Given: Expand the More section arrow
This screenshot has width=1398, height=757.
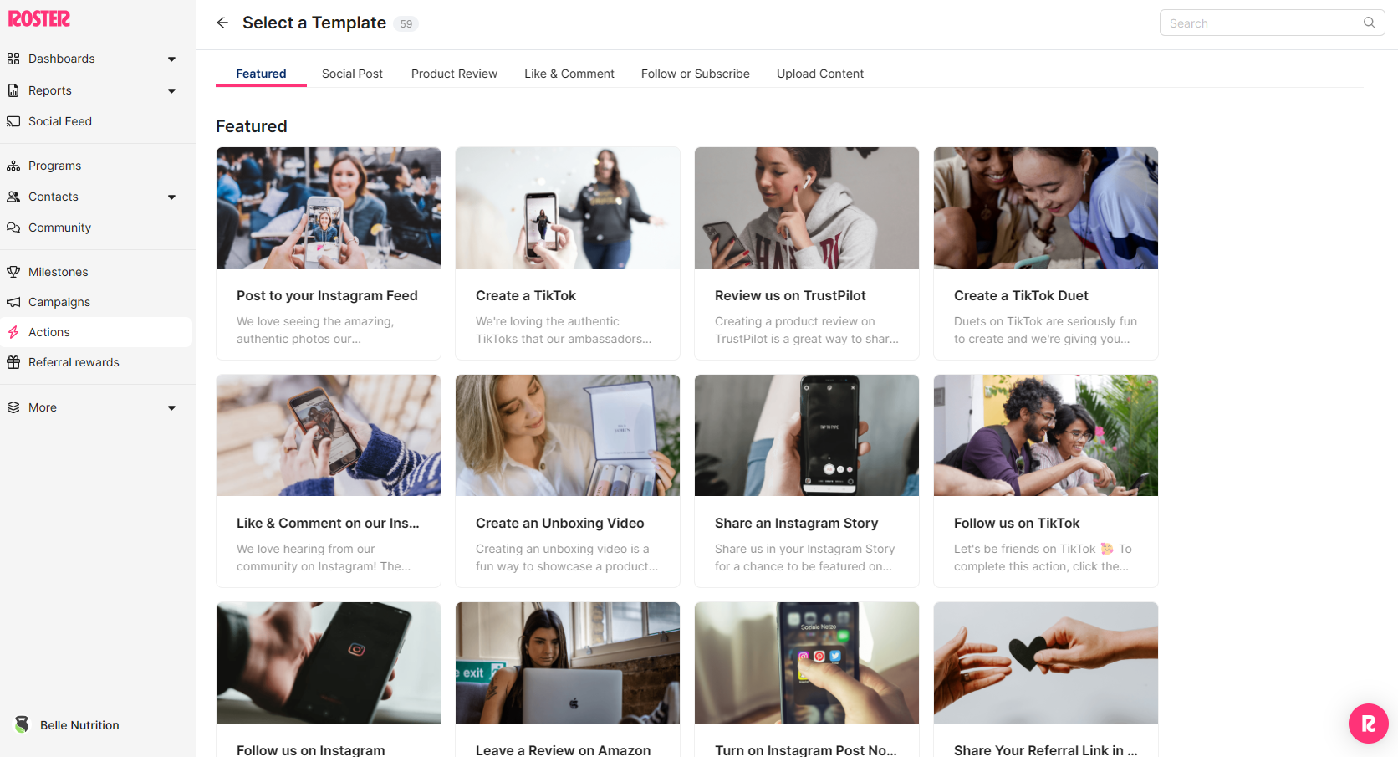Looking at the screenshot, I should (171, 407).
